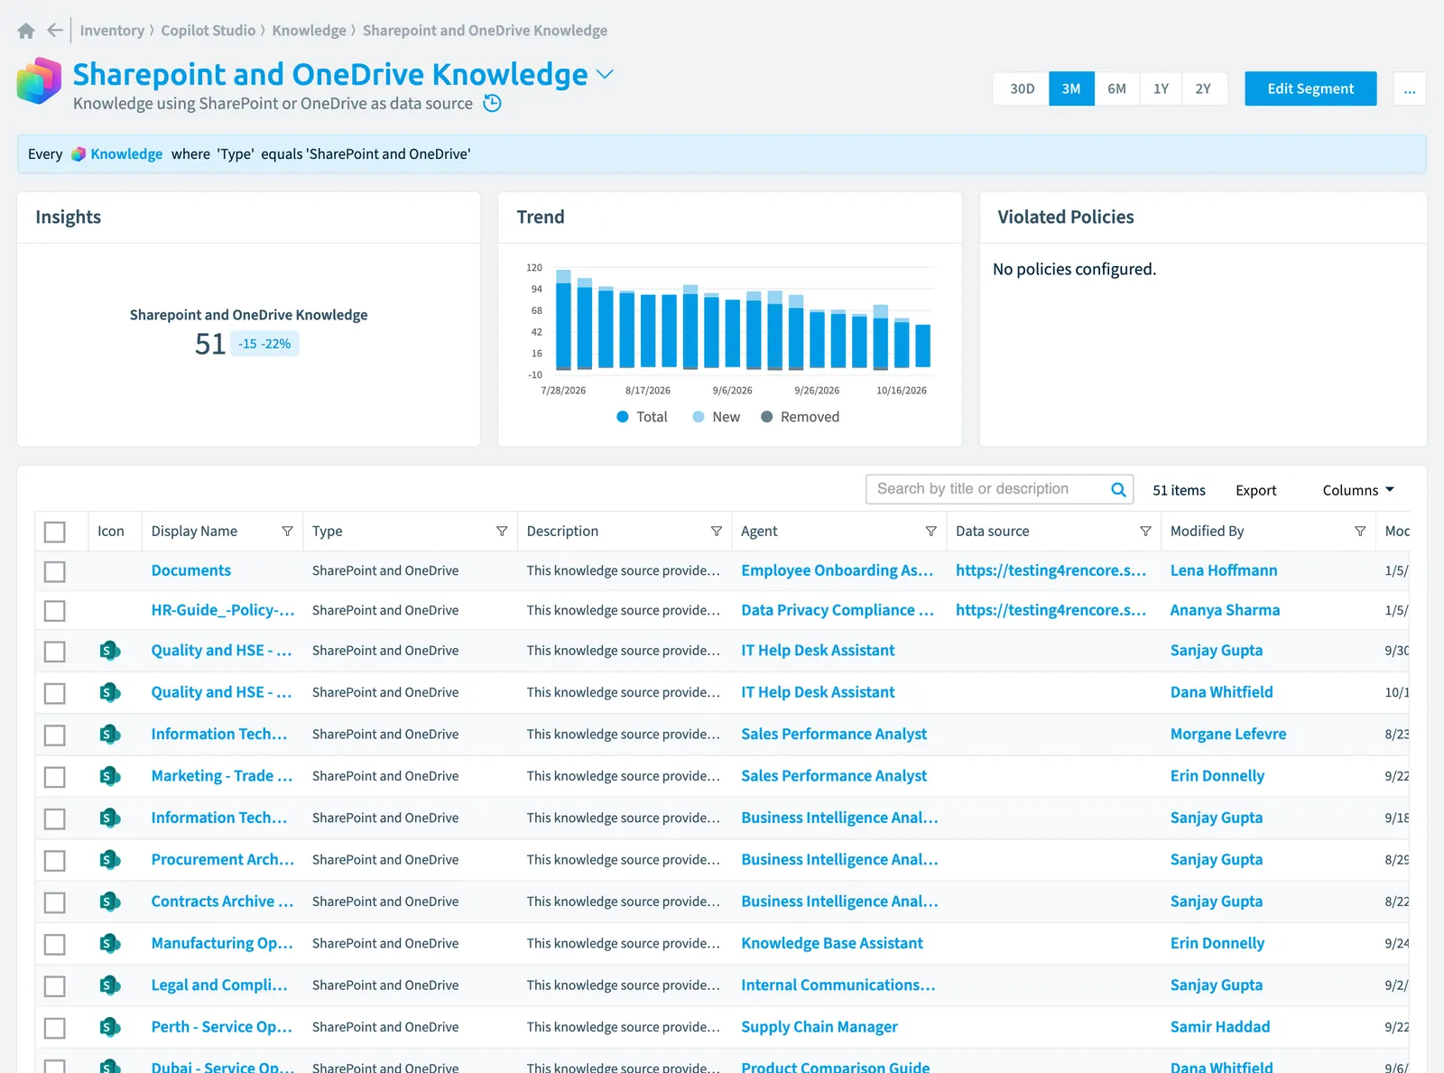The image size is (1444, 1073).
Task: Click the Export button
Action: tap(1255, 490)
